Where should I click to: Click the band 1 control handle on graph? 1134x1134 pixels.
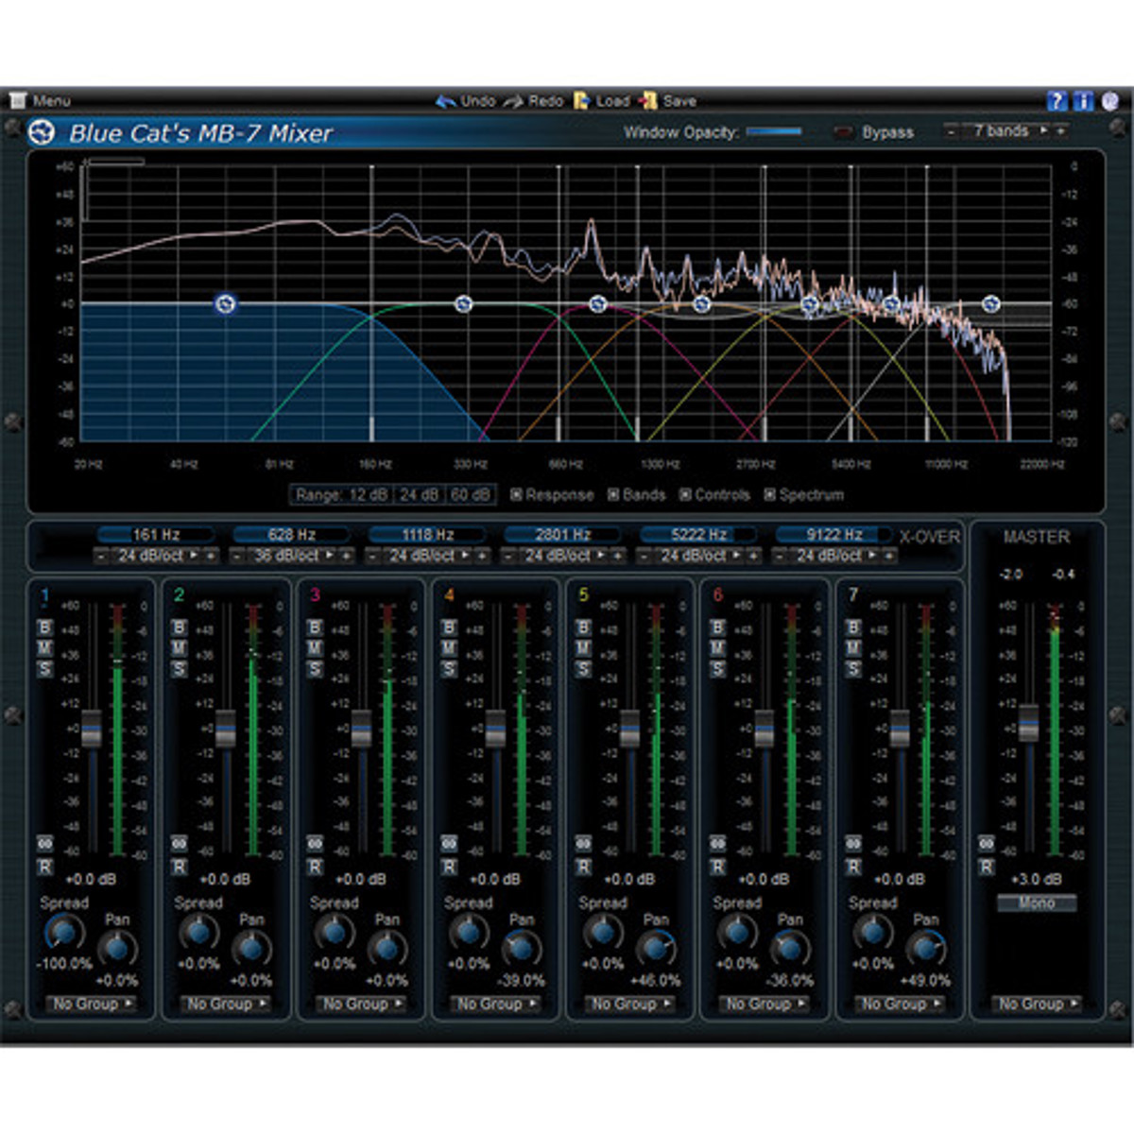[x=225, y=303]
